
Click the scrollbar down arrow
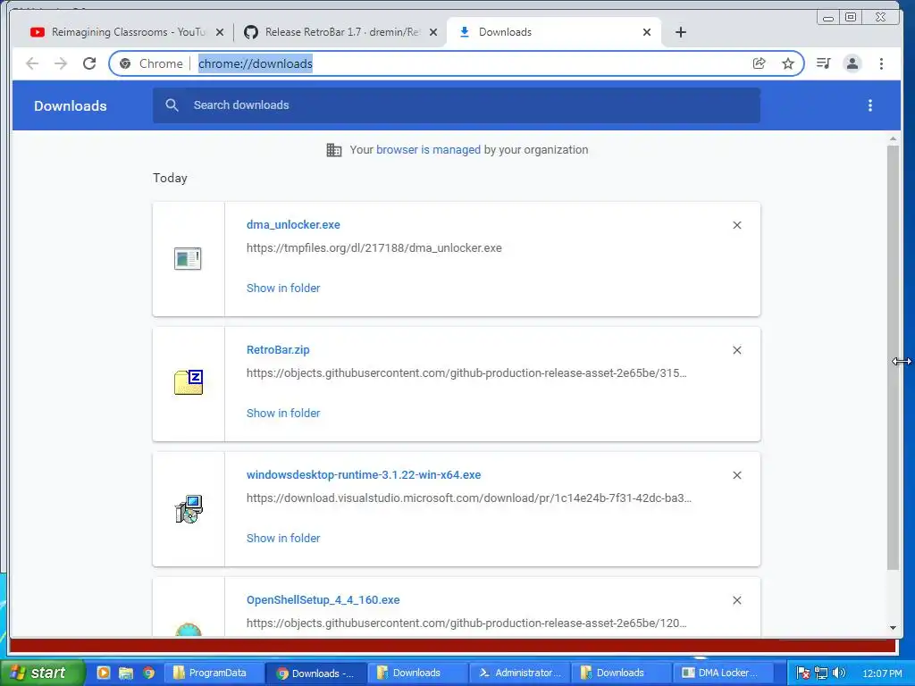tap(893, 628)
